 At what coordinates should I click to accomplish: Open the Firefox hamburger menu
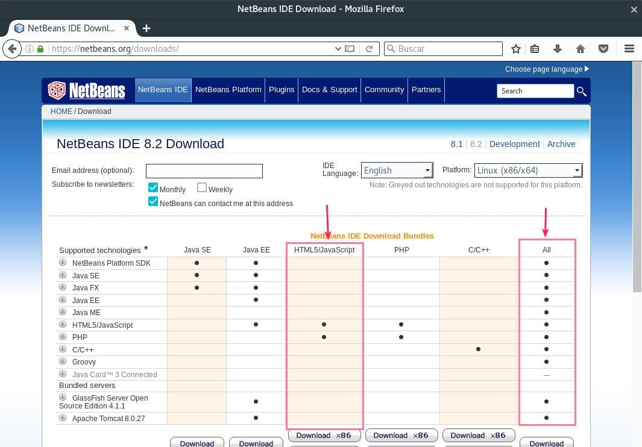click(629, 49)
